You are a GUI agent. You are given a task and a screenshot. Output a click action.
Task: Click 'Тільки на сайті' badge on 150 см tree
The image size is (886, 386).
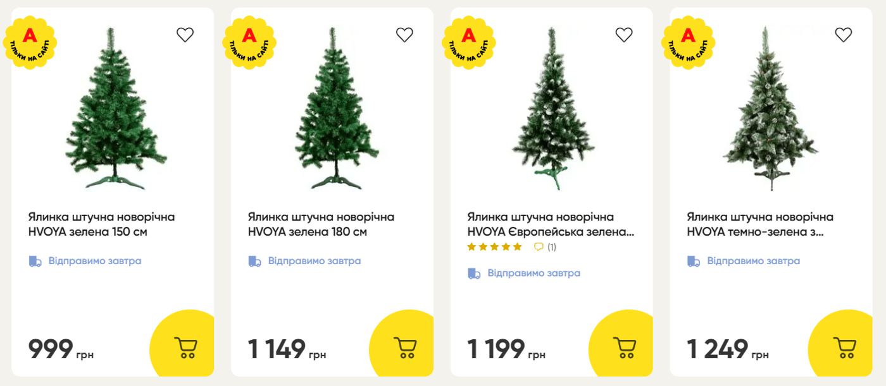[30, 42]
